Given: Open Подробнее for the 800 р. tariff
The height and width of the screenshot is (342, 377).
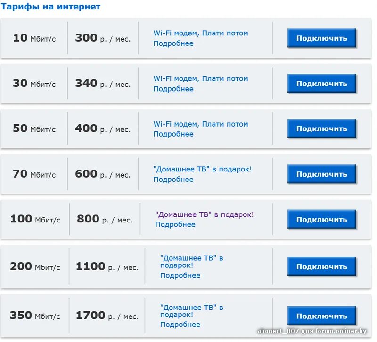Looking at the screenshot, I should [x=175, y=225].
